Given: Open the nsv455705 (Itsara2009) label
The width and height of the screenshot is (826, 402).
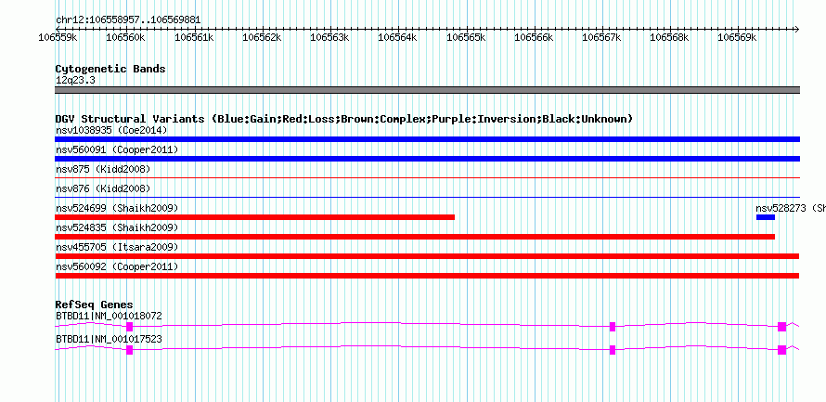Looking at the screenshot, I should tap(117, 247).
